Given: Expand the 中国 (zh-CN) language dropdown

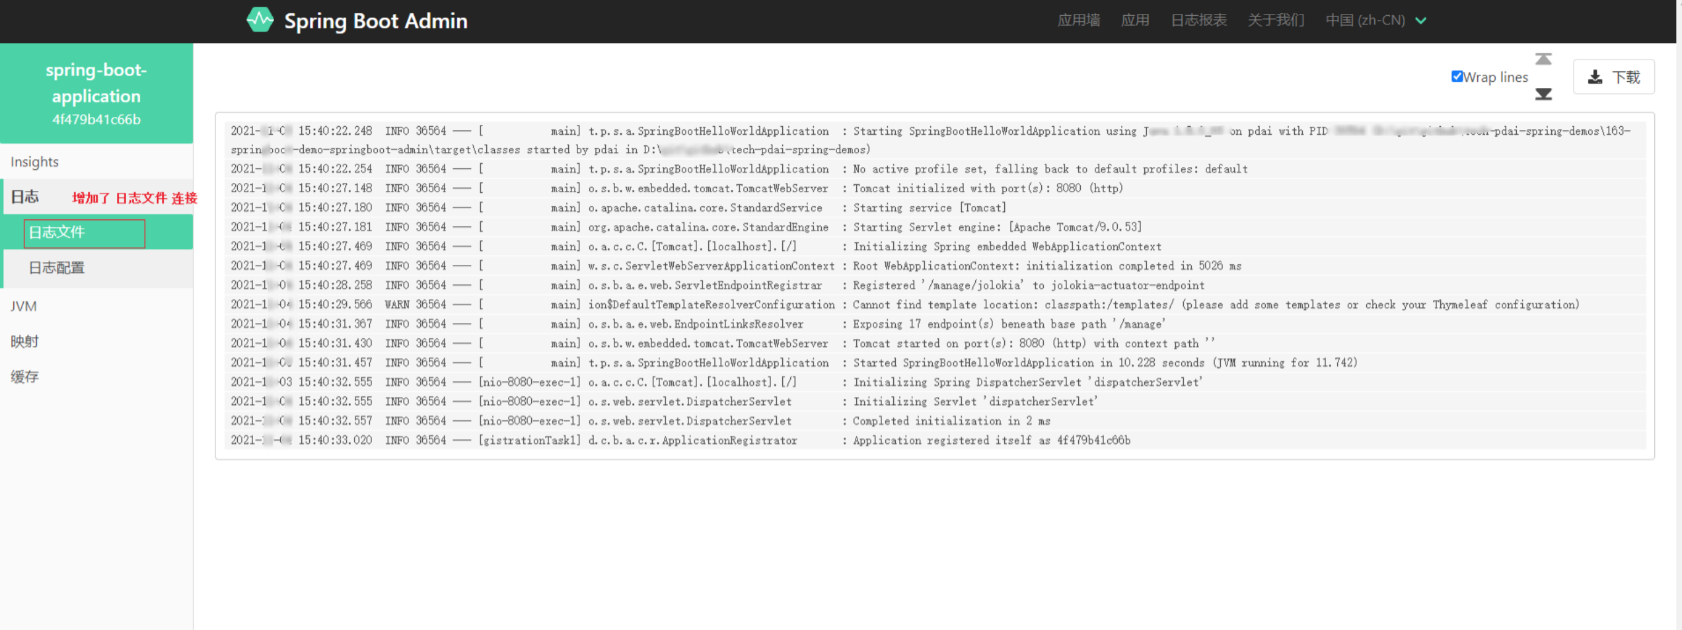Looking at the screenshot, I should click(x=1376, y=20).
